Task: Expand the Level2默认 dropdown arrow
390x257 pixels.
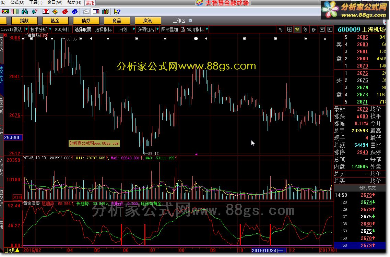Action: (26, 29)
